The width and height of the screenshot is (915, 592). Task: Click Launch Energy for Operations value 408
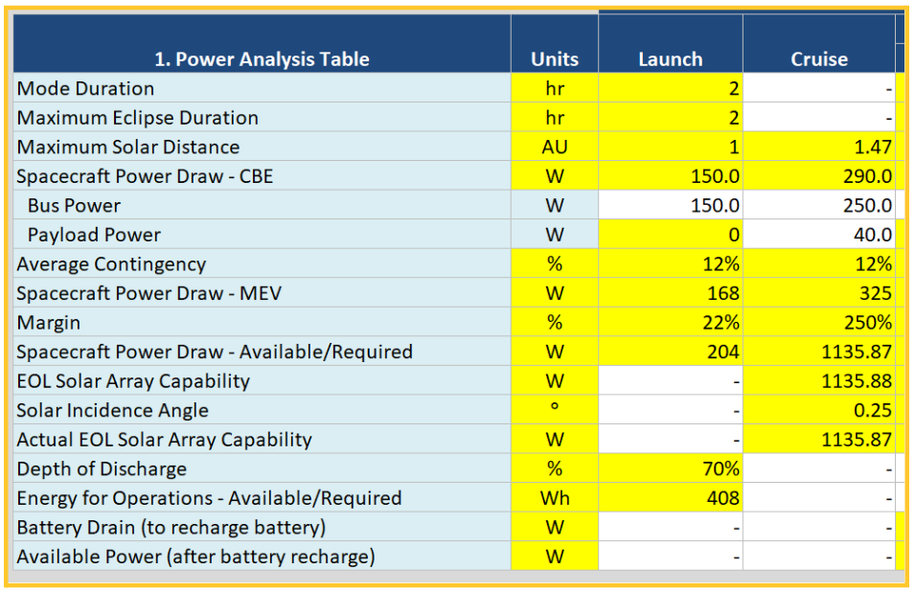click(x=670, y=498)
